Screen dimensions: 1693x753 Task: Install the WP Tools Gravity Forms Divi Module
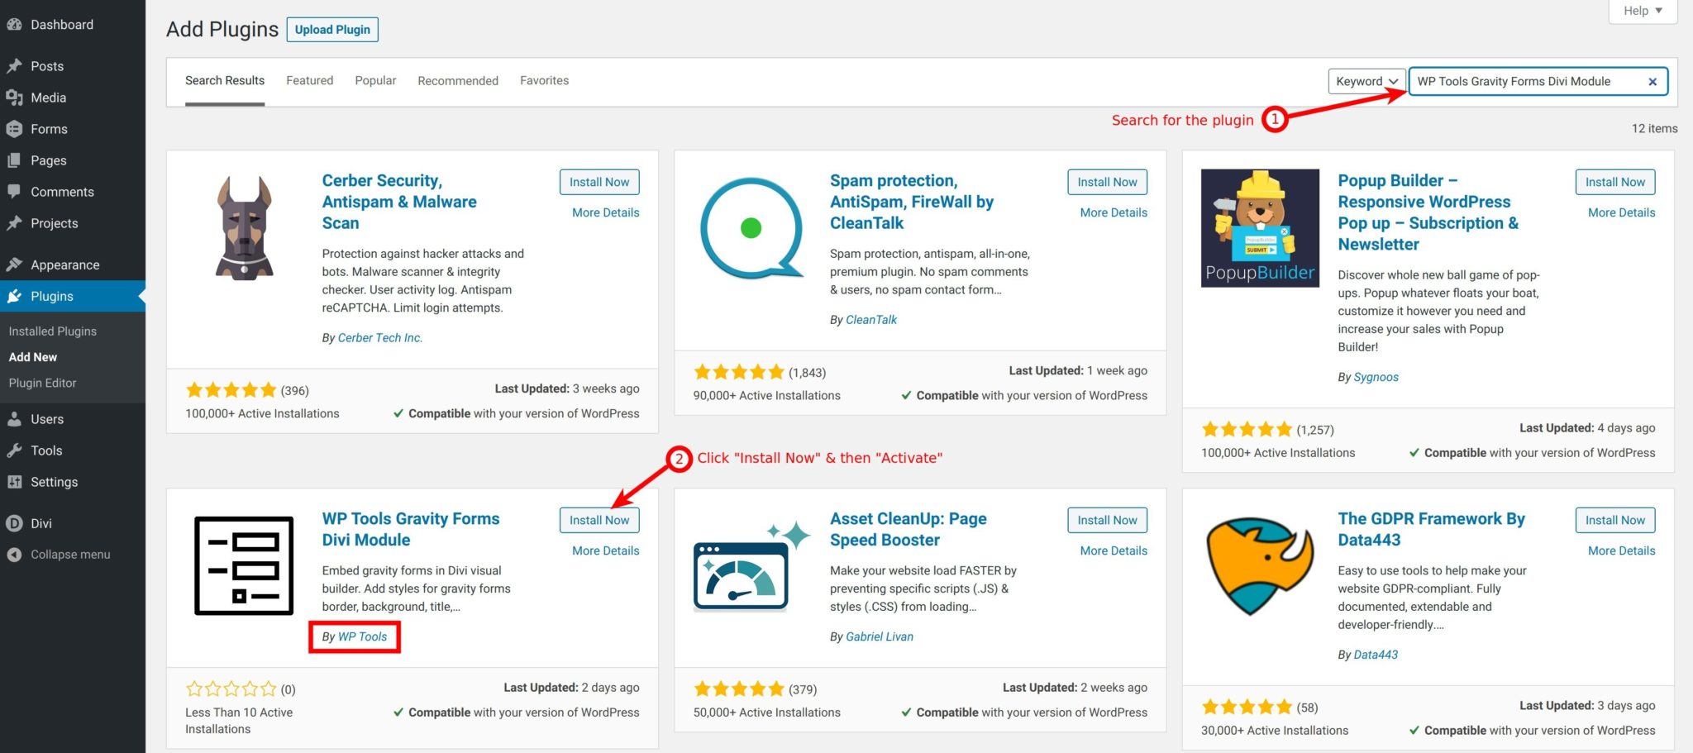[x=599, y=520]
